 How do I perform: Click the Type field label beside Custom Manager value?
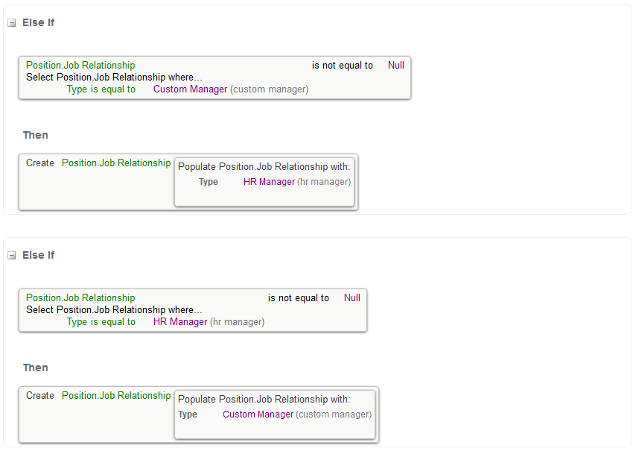coord(188,414)
